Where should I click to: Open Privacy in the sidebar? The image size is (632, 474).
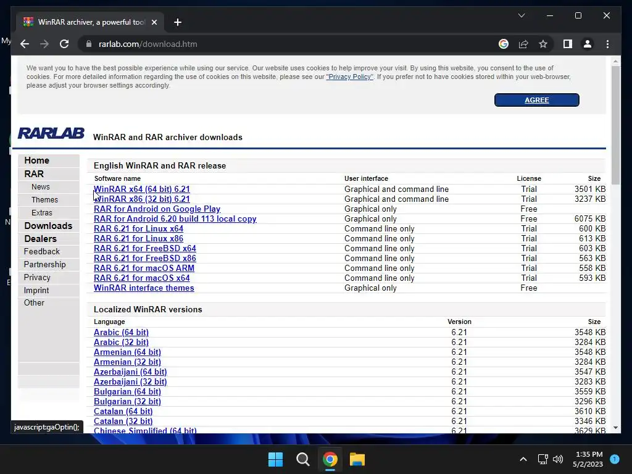pyautogui.click(x=37, y=277)
